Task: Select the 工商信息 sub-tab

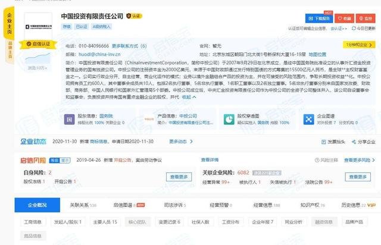Action: 33,222
